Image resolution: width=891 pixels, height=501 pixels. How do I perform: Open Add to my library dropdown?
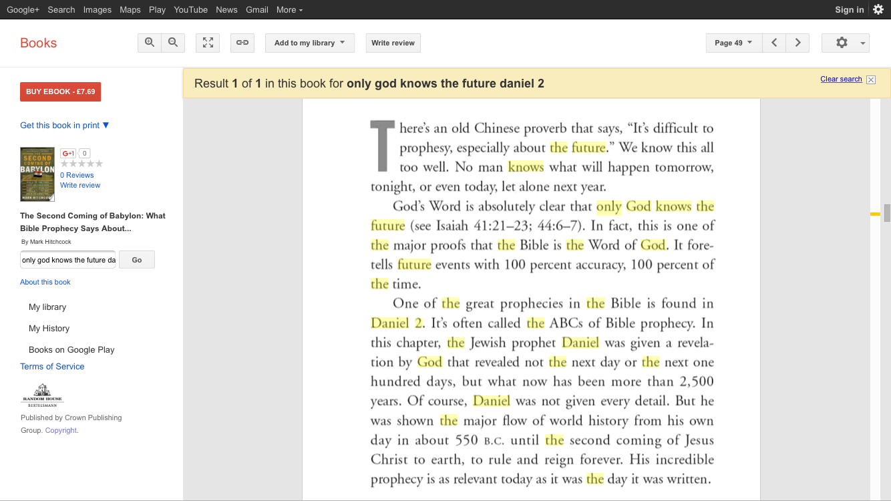pyautogui.click(x=310, y=43)
